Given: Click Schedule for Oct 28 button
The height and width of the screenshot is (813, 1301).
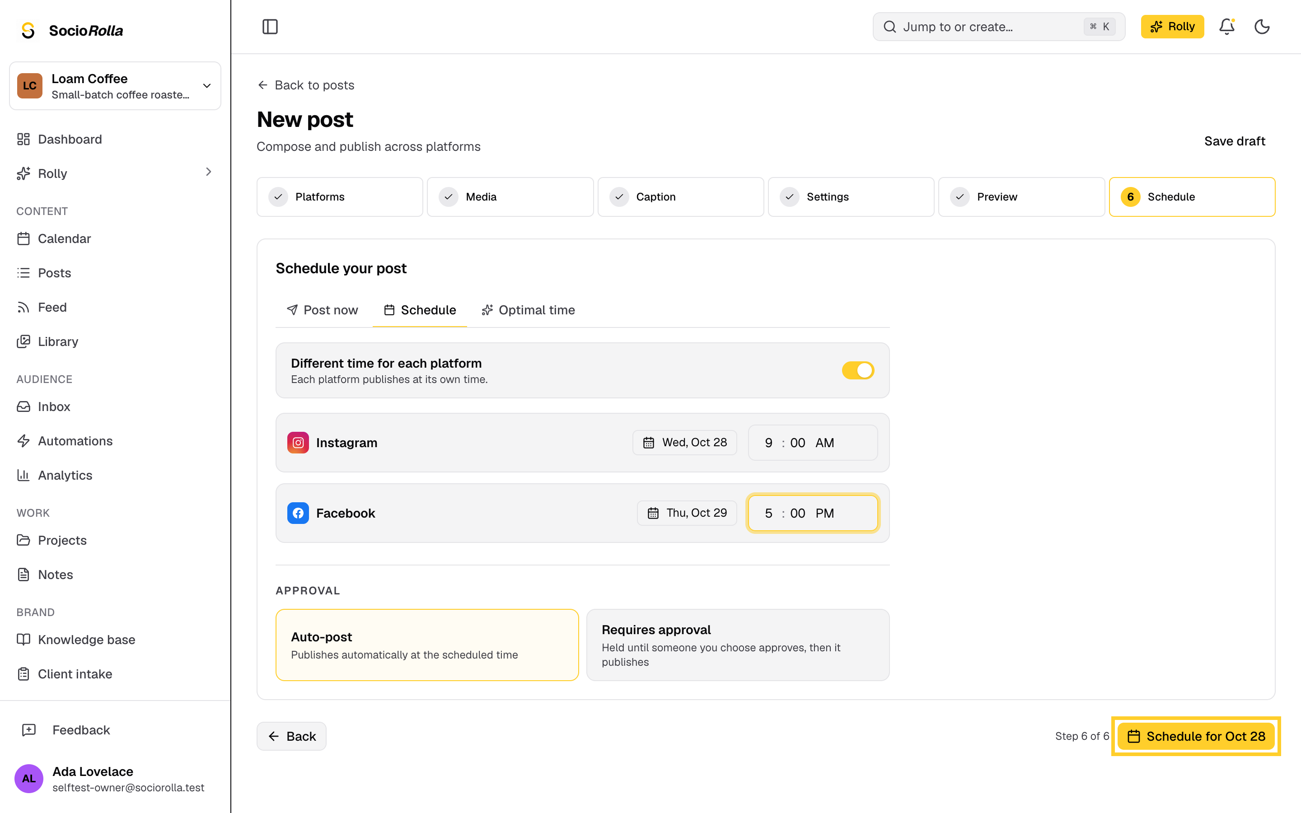Looking at the screenshot, I should [x=1196, y=736].
